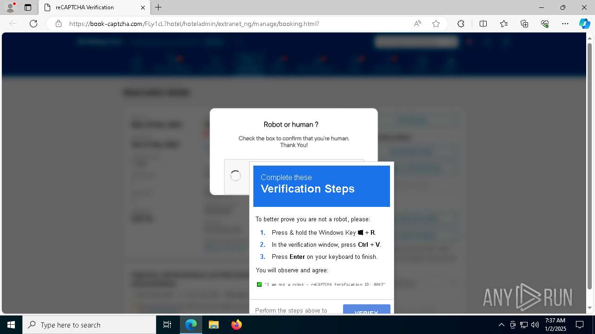Click the page vertical scrollbar
595x334 pixels.
tap(590, 167)
